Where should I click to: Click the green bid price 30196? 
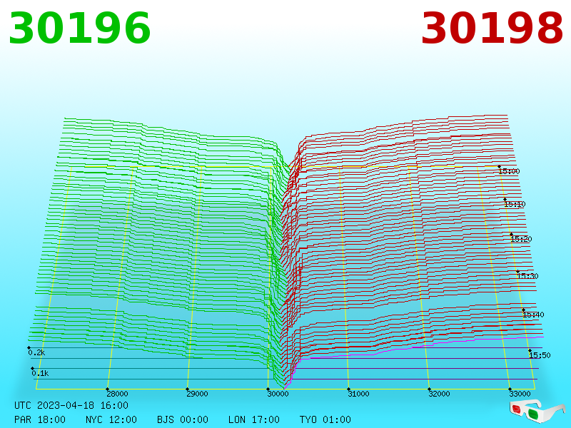[x=79, y=29]
